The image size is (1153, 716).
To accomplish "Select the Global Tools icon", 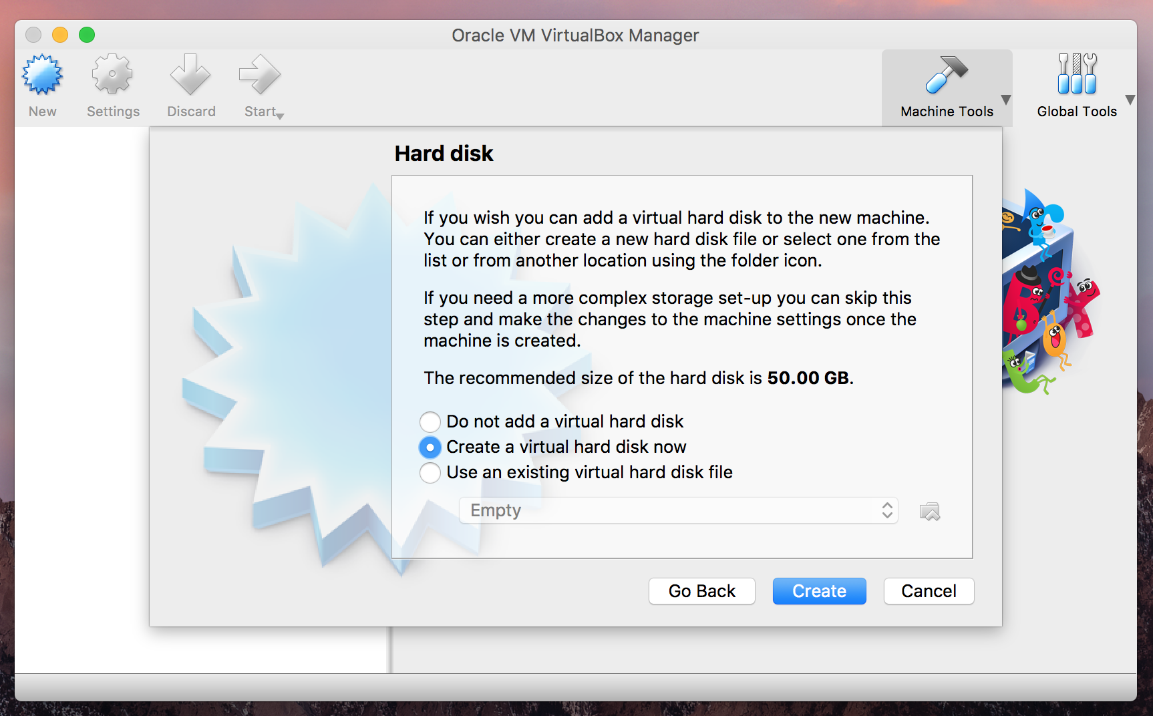I will pyautogui.click(x=1077, y=74).
